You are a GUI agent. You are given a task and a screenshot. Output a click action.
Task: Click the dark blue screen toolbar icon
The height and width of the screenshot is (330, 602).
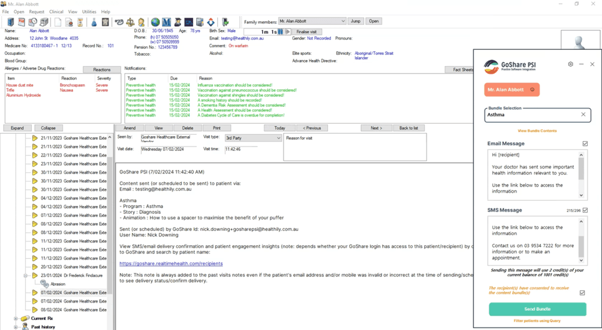click(x=189, y=22)
